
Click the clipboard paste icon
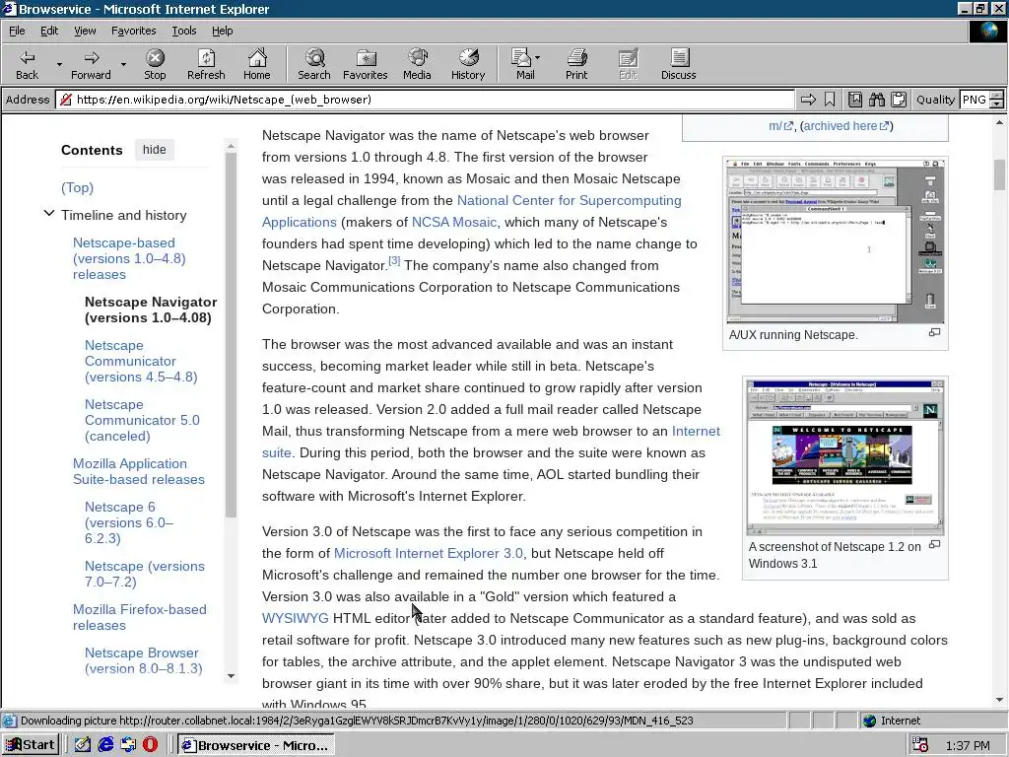click(899, 100)
